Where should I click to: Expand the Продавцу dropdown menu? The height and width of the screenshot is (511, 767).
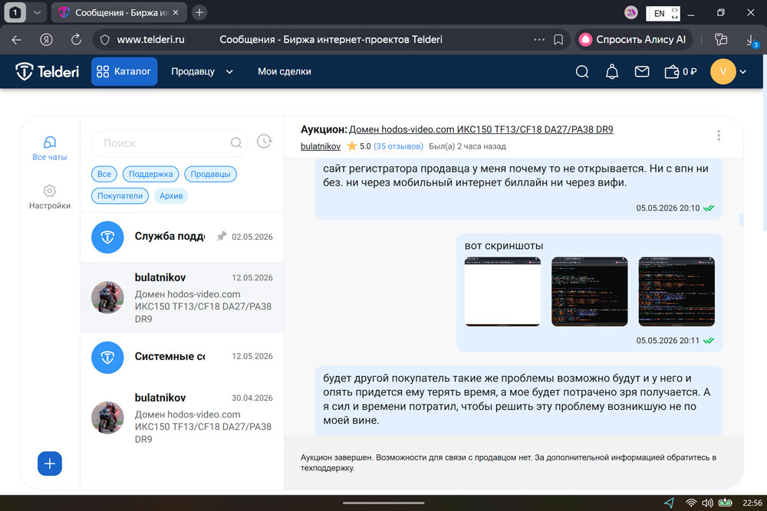(202, 71)
